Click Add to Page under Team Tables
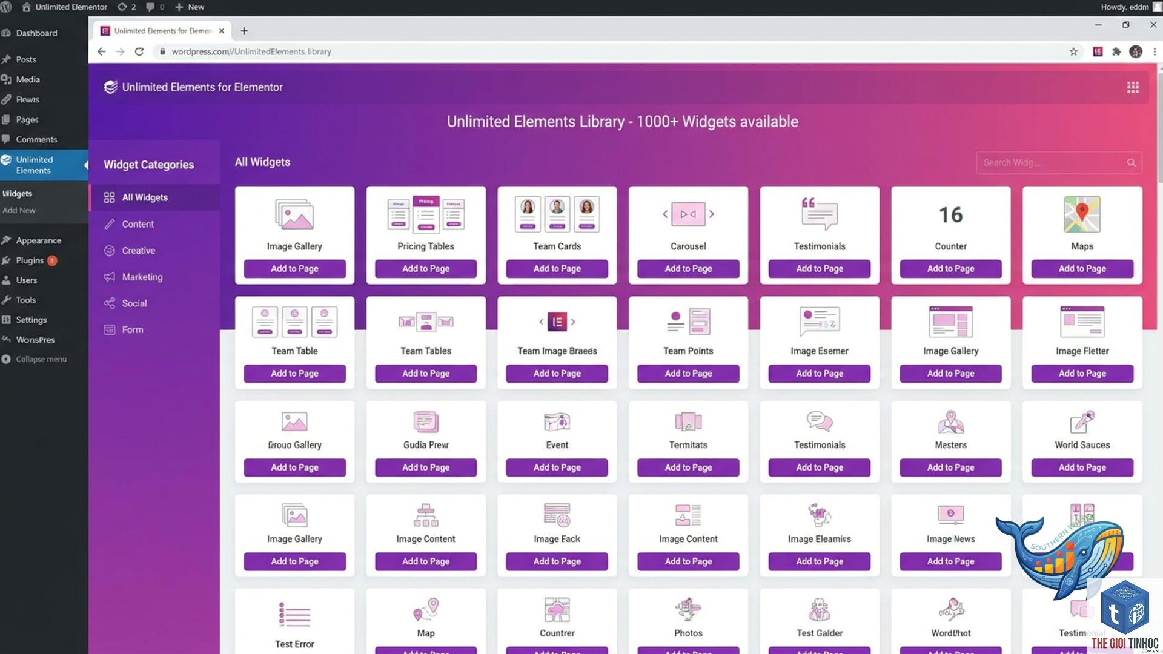This screenshot has width=1163, height=654. tap(426, 374)
